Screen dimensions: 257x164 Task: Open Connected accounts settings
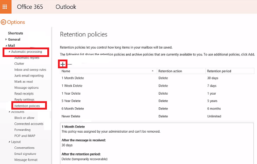[29, 124]
